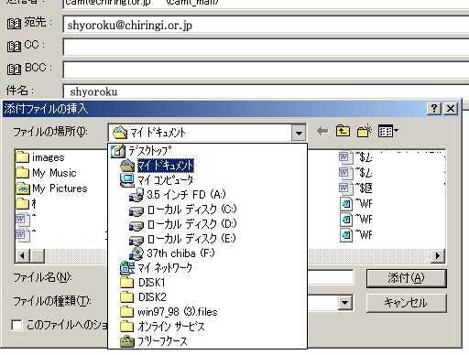Click the キャンセル button

click(x=407, y=303)
